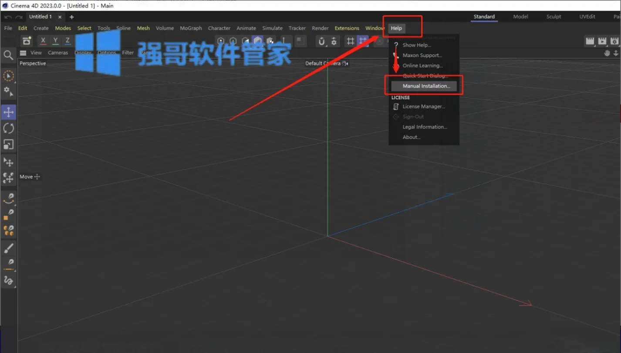Open the search magnifier in the left toolbar
The image size is (621, 353).
click(x=8, y=55)
